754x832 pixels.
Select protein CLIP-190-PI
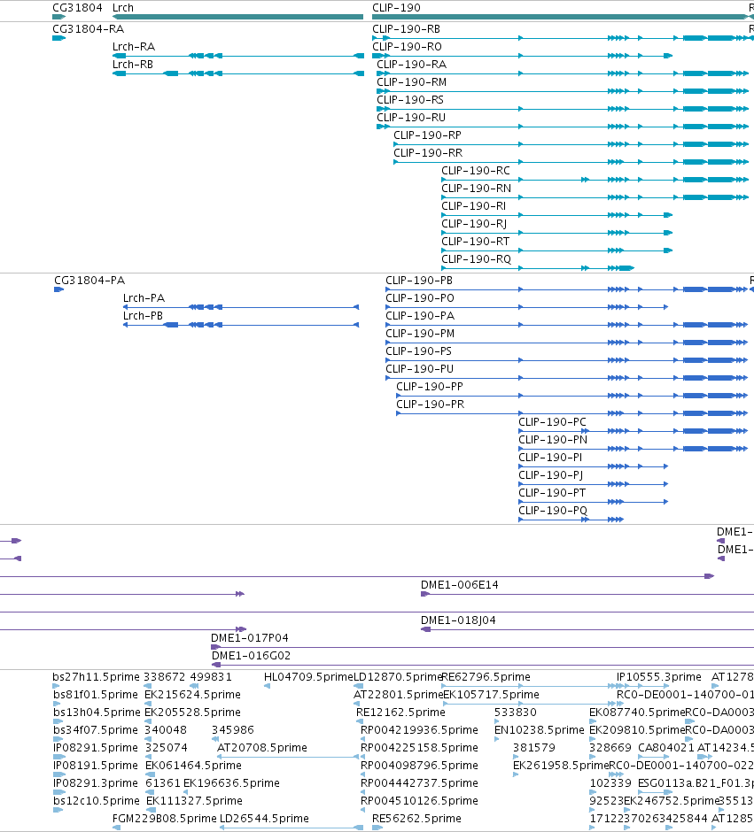point(550,458)
